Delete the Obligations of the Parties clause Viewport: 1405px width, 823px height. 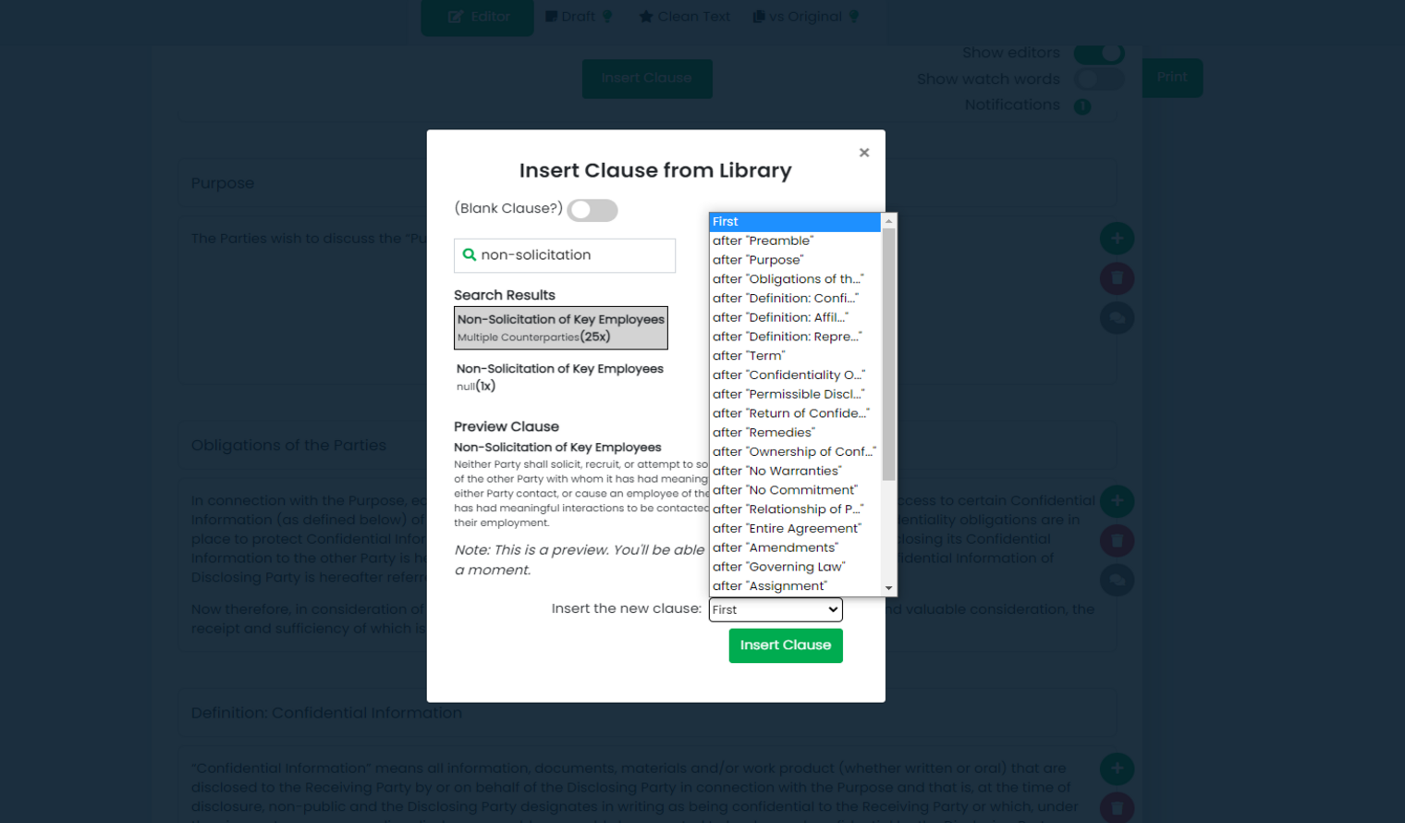[1117, 541]
